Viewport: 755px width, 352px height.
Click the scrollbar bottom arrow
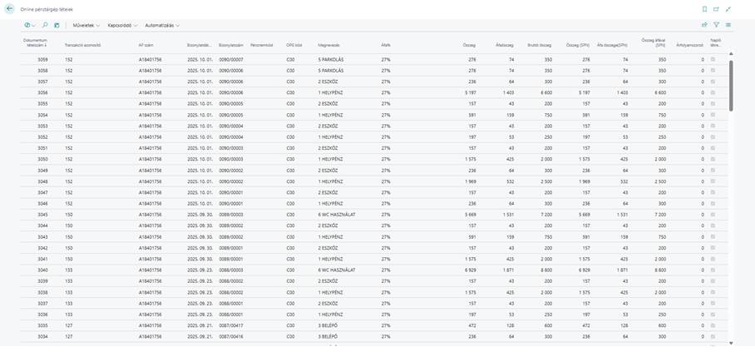[731, 344]
